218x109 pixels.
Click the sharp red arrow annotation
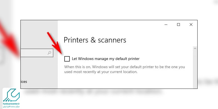(x=55, y=43)
